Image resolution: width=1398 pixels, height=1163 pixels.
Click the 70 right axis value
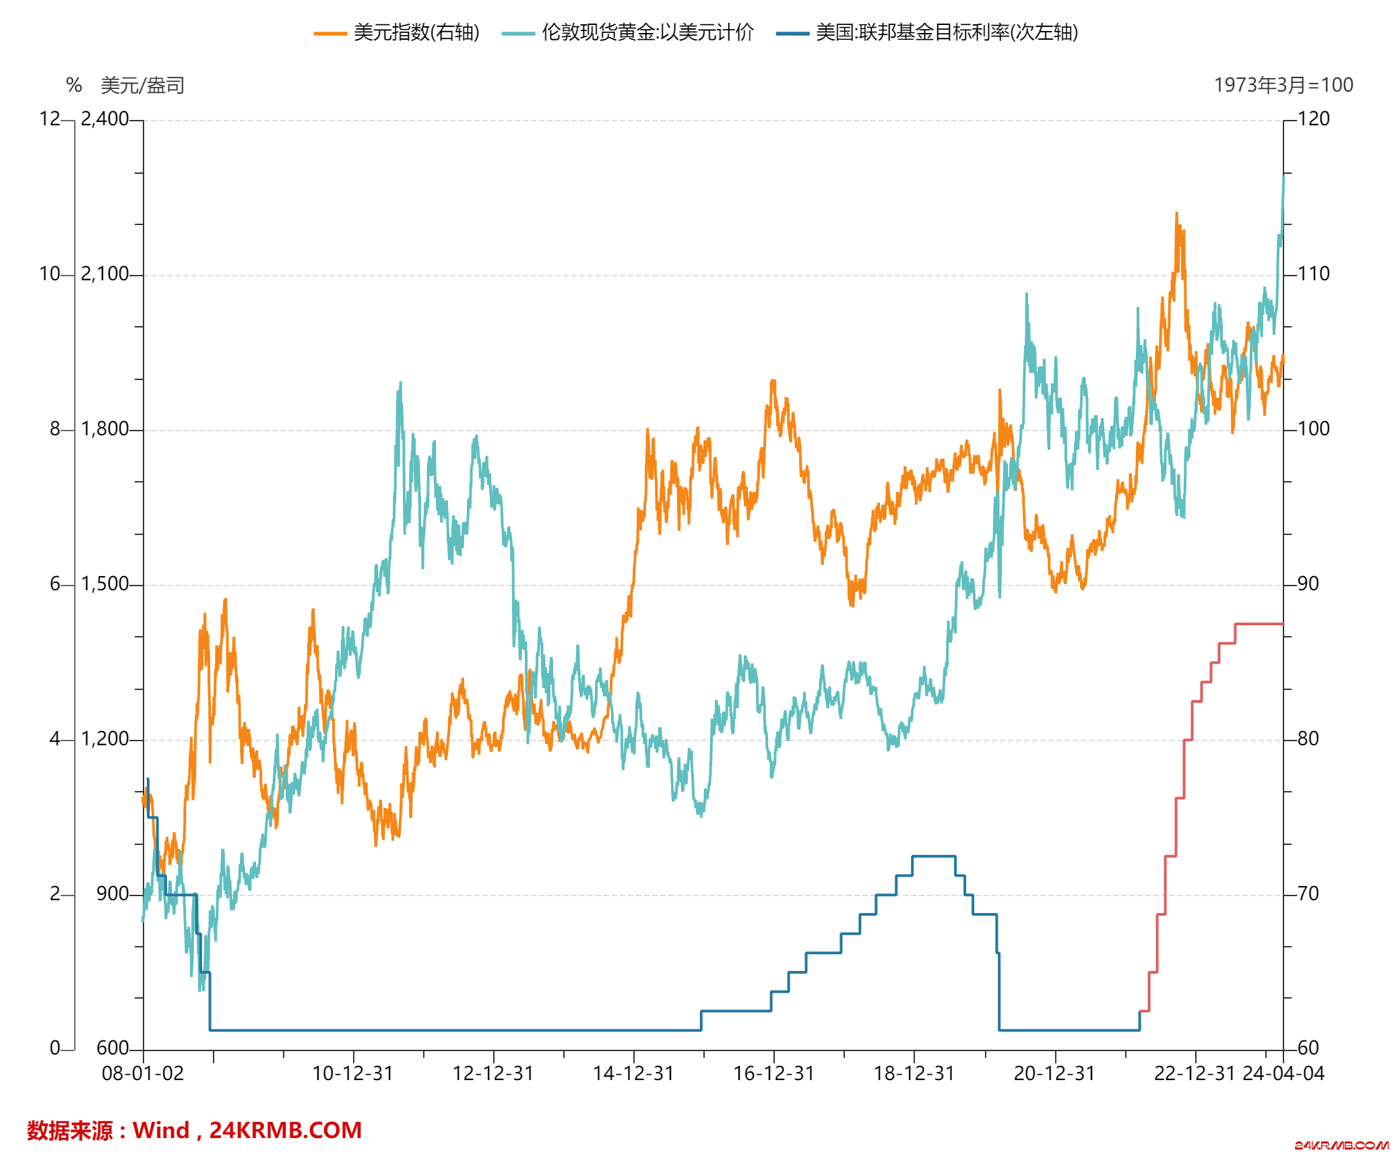point(1308,894)
